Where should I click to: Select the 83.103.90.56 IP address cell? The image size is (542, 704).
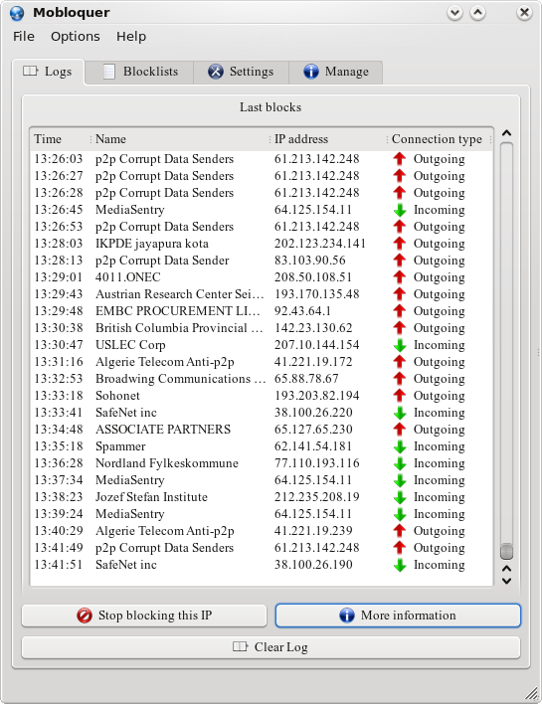[310, 261]
